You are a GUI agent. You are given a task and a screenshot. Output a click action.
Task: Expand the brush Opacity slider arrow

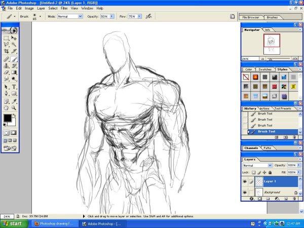point(112,16)
